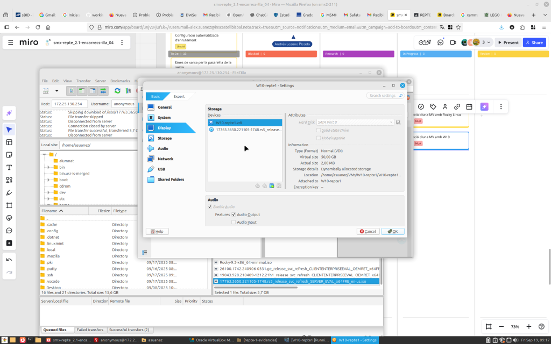This screenshot has width=551, height=344.
Task: Expand the bin folder in local tree
Action: tap(48, 167)
